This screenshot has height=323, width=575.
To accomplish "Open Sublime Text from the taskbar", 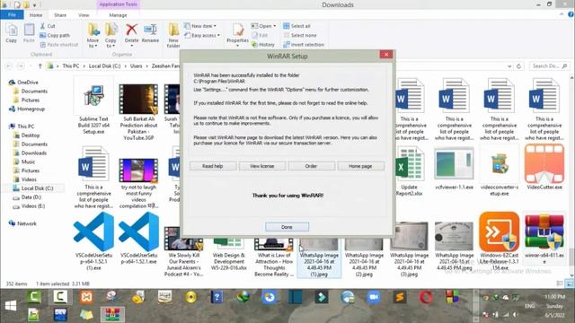I will [399, 297].
